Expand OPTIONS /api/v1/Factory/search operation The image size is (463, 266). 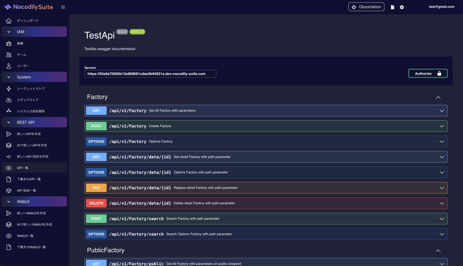266,234
